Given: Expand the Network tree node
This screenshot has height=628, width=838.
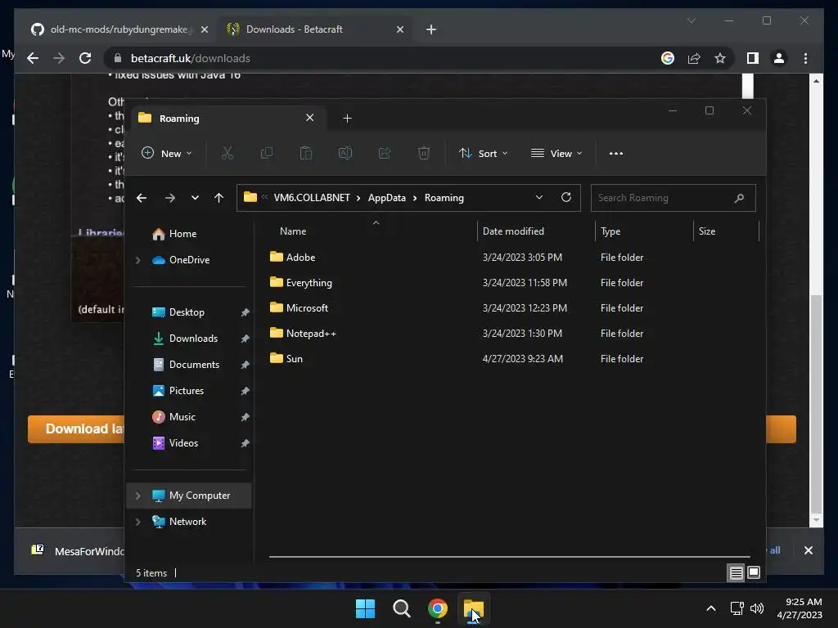Looking at the screenshot, I should pyautogui.click(x=137, y=522).
